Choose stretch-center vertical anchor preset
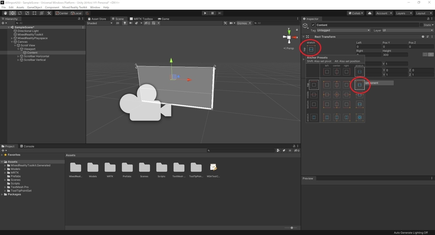The width and height of the screenshot is (435, 235). click(x=337, y=117)
